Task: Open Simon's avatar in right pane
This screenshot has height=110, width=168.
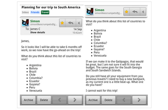Action: [90, 11]
